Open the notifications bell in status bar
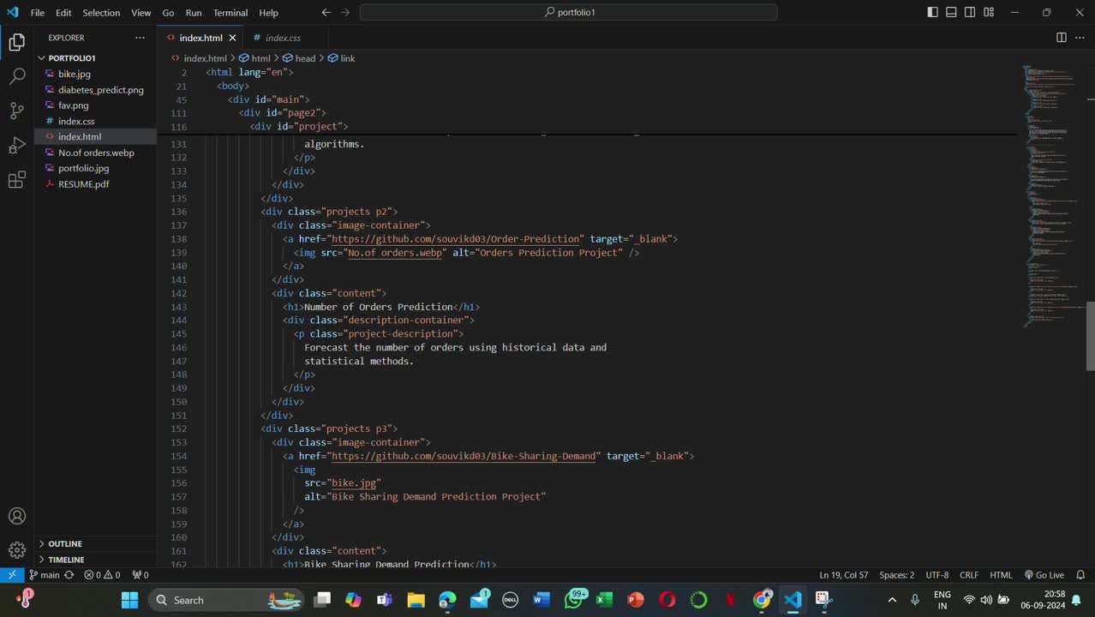 tap(1080, 575)
